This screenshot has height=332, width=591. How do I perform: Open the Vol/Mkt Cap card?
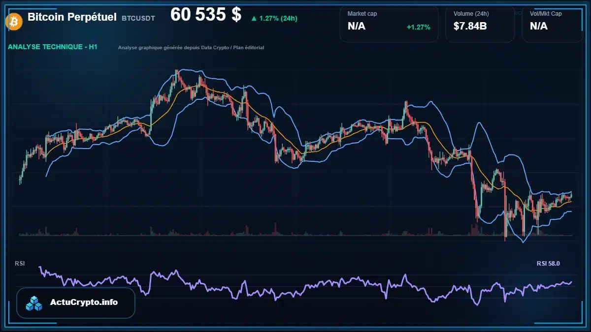553,24
